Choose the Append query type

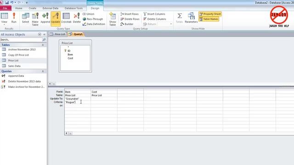pos(45,18)
